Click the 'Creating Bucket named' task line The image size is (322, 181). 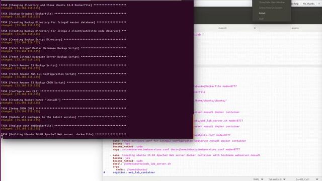64,100
